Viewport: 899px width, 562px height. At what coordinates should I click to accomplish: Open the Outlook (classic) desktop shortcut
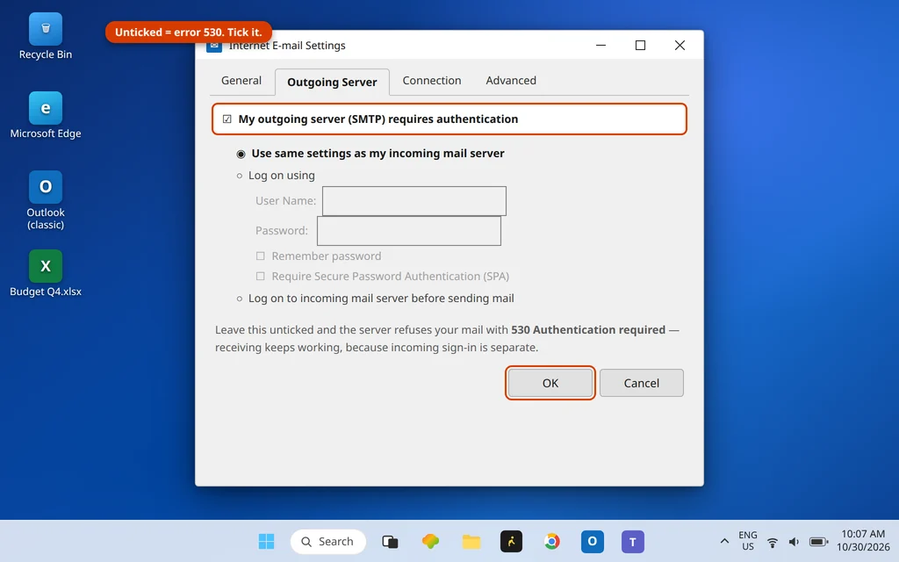pos(46,200)
